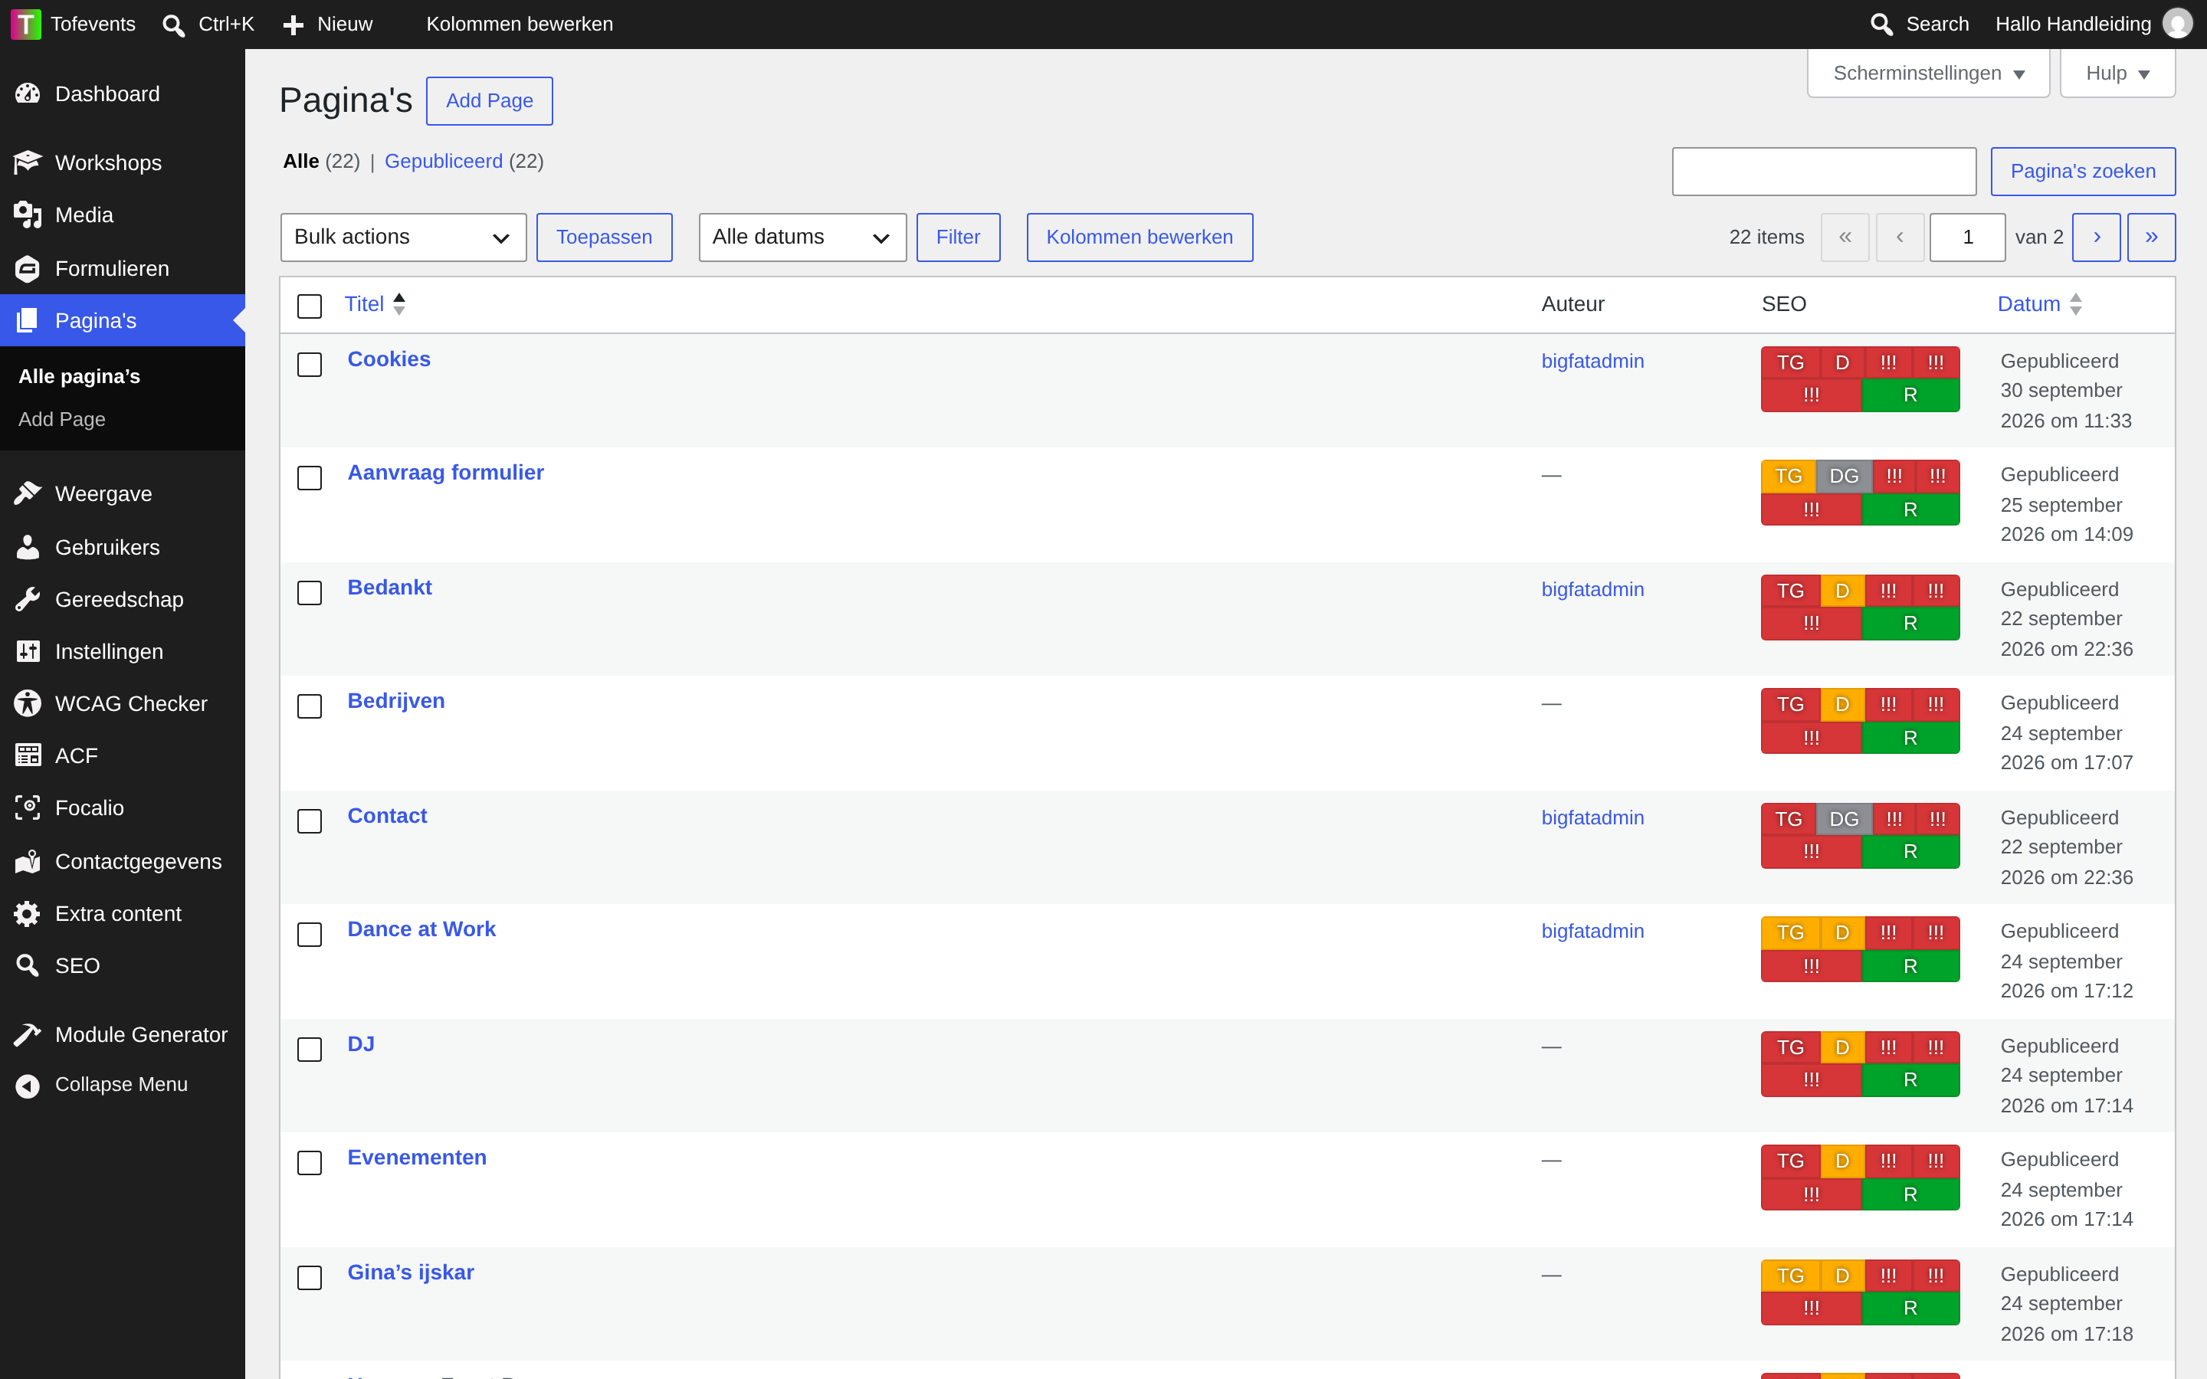Filter pages by Gepubliceerd
2207x1379 pixels.
coord(443,162)
